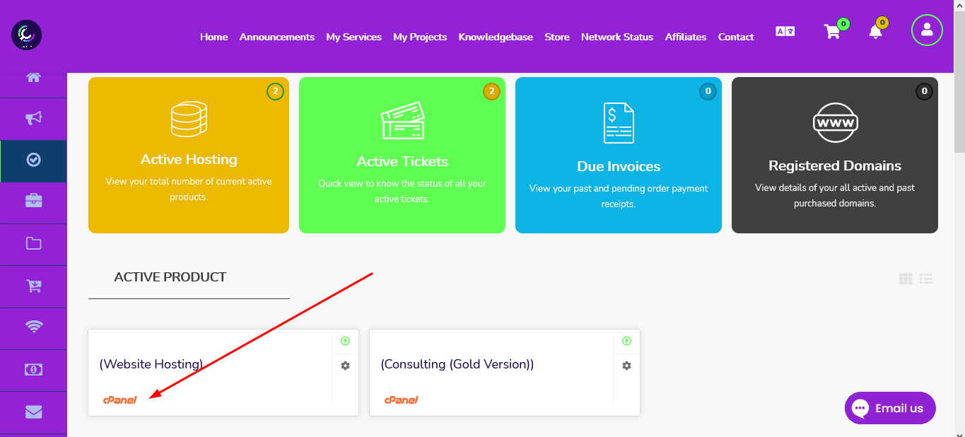Open the shopping cart icon
This screenshot has height=437, width=965.
[832, 32]
